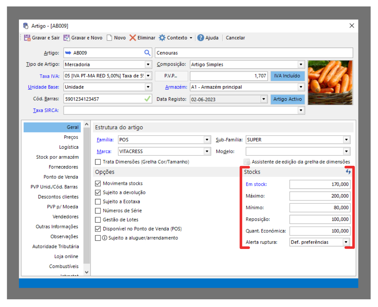
Task: Enable Trata Dimensões checkbox
Action: tap(98, 162)
